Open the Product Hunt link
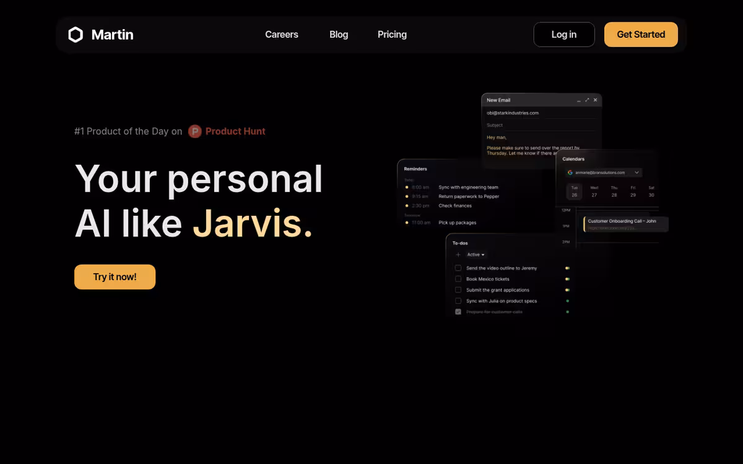743x464 pixels. (x=227, y=131)
